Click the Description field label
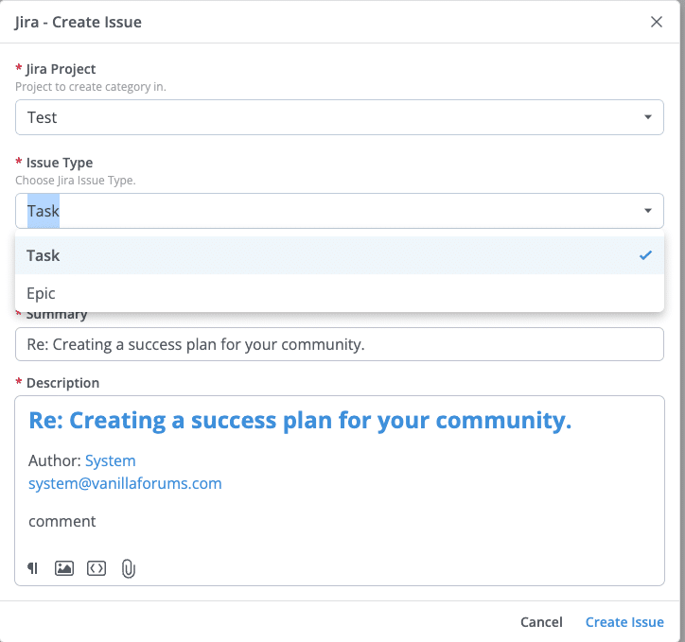The height and width of the screenshot is (642, 685). 62,383
